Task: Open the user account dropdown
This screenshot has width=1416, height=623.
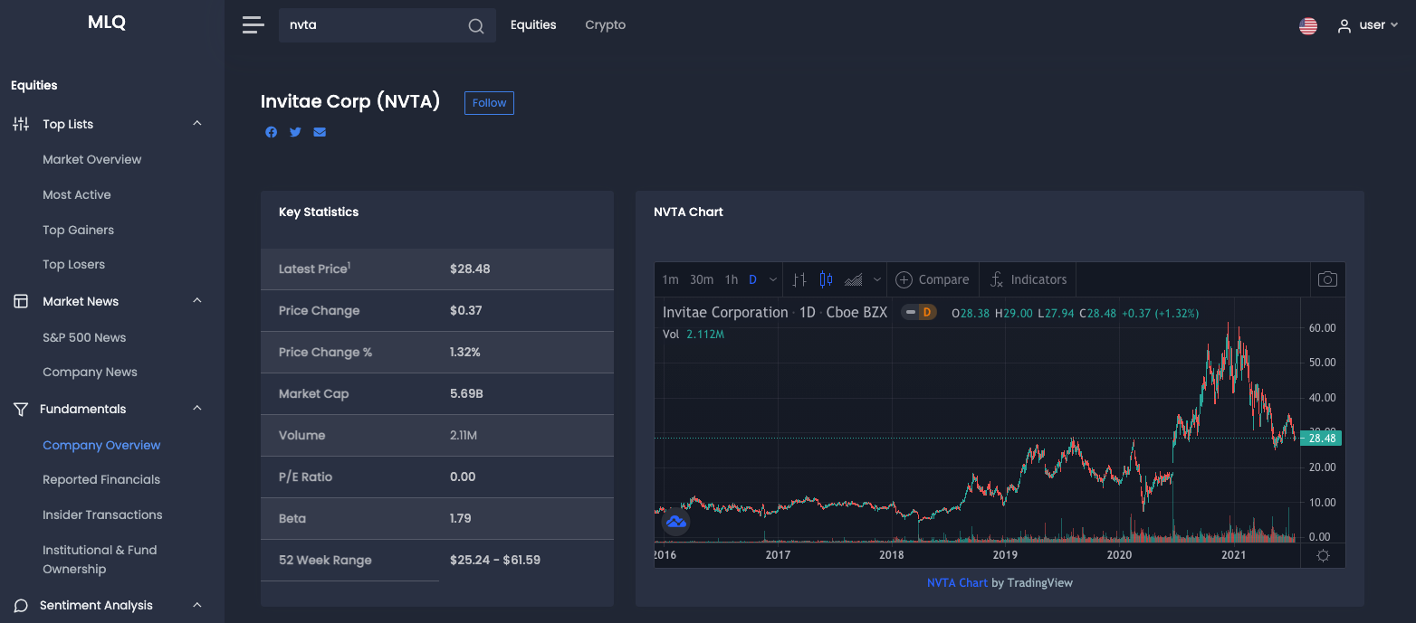Action: [x=1369, y=25]
